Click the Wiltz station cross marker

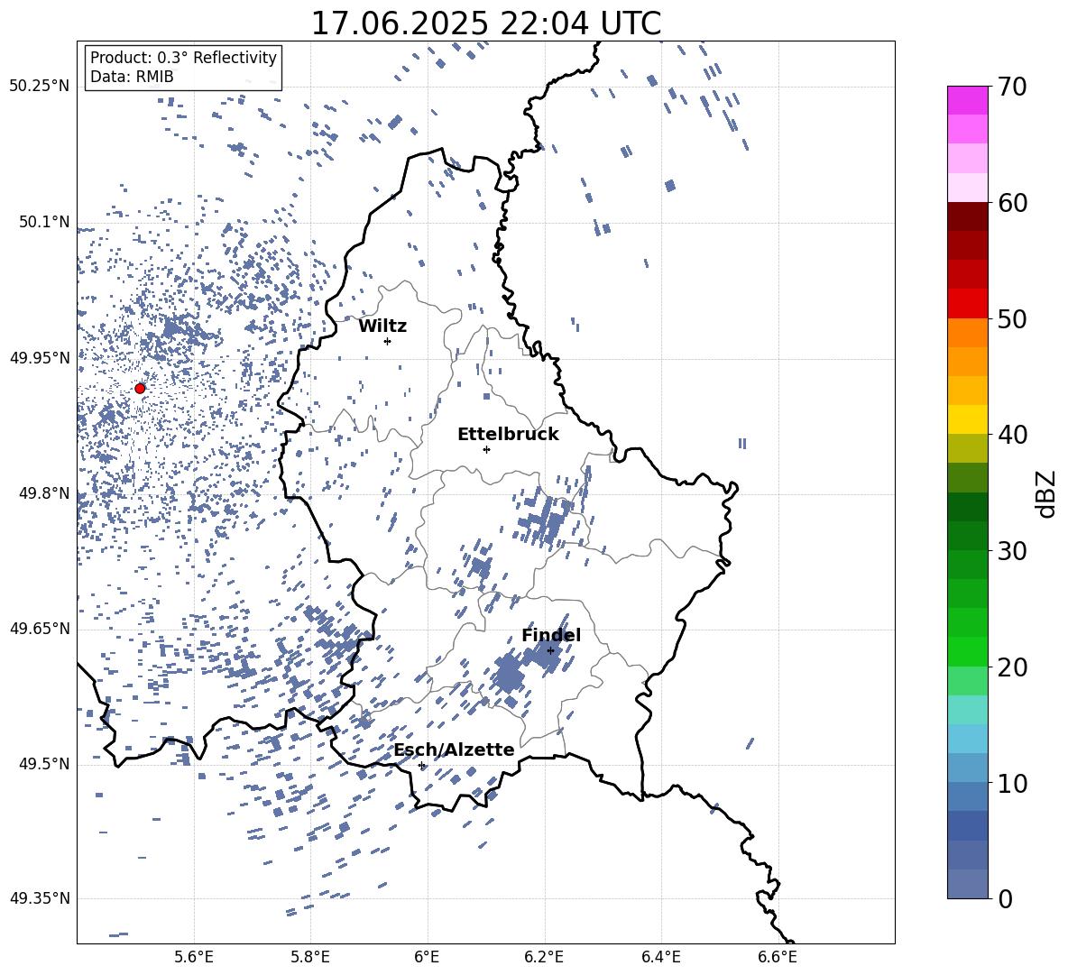point(388,342)
